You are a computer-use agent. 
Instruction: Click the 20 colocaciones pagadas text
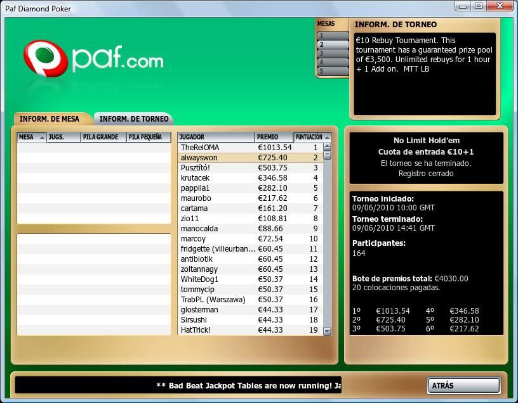coord(396,288)
